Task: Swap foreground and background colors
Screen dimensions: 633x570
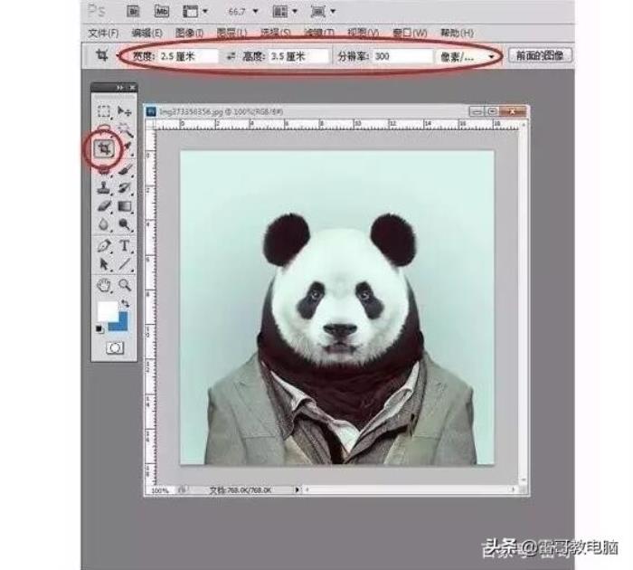Action: 125,304
